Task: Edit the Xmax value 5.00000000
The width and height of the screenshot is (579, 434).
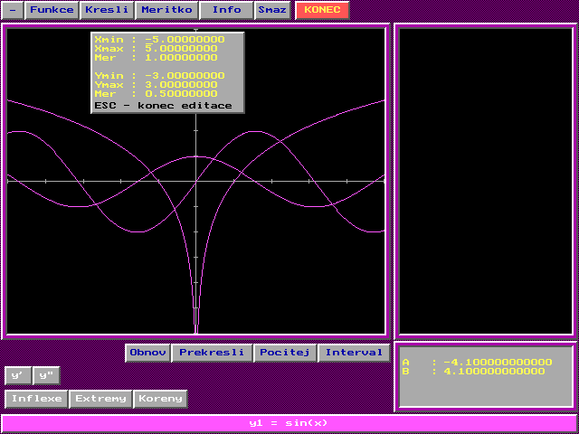Action: coord(181,49)
